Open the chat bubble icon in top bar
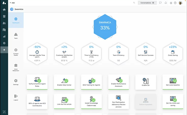Screen dimensions: 187x115 pos(160,3)
